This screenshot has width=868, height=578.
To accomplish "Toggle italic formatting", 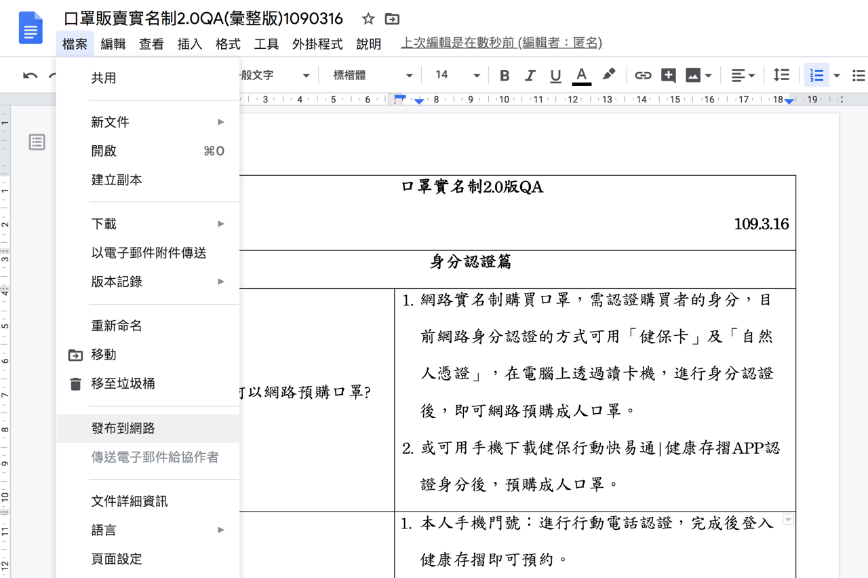I will (530, 75).
